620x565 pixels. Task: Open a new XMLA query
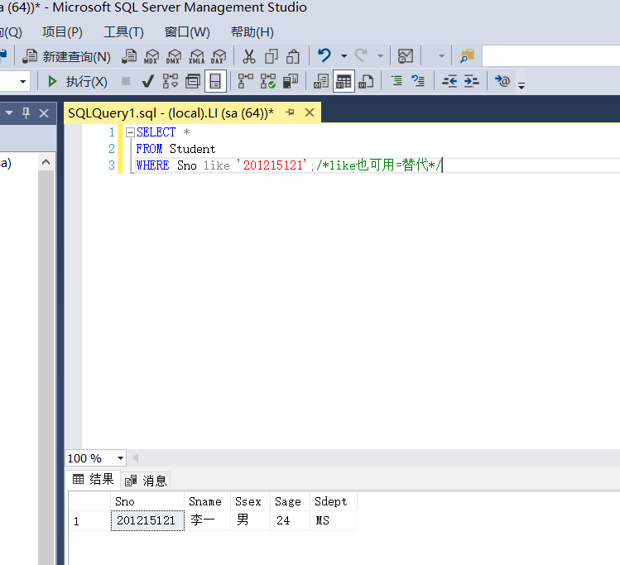click(196, 56)
